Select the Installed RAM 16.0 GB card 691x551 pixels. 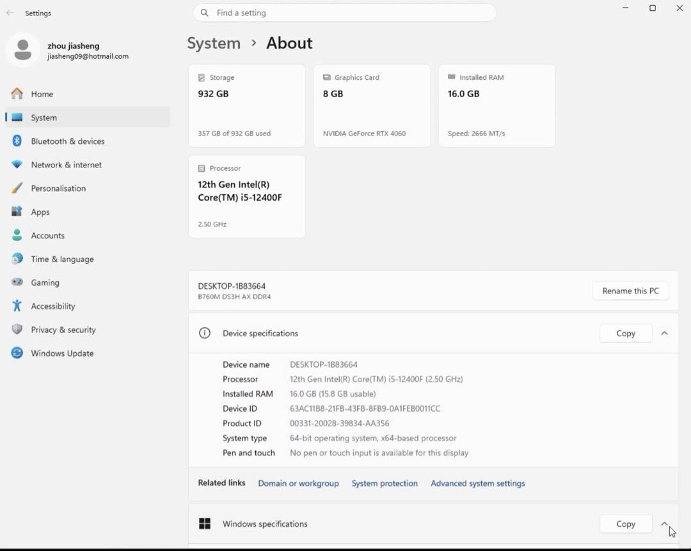(x=496, y=105)
